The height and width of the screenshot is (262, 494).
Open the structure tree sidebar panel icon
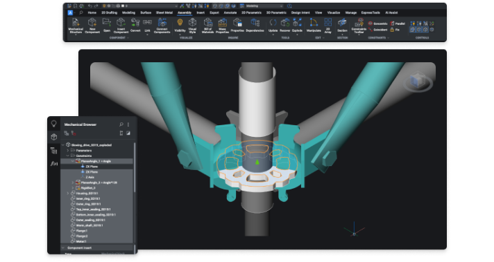[54, 151]
